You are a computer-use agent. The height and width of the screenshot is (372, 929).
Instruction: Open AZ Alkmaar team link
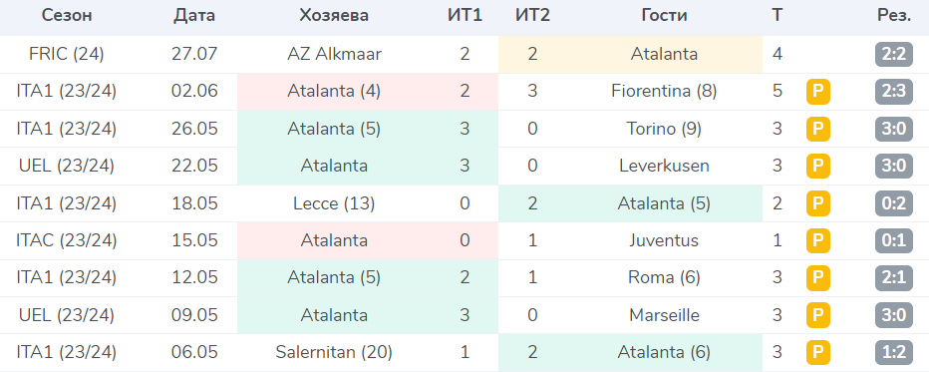pos(334,55)
